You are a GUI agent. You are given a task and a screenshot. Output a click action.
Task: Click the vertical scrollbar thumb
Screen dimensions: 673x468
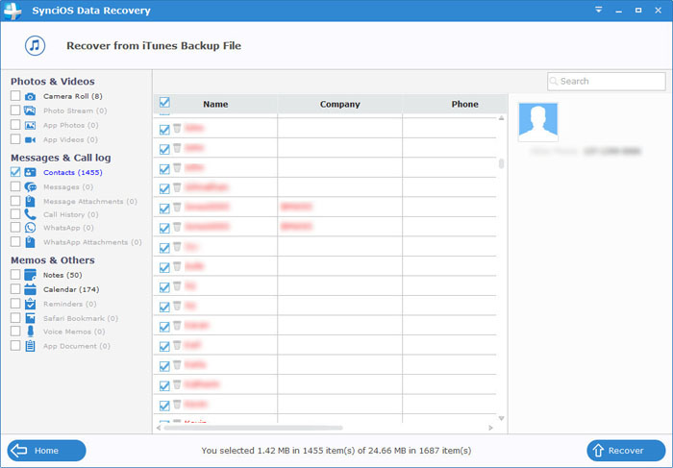tap(501, 163)
